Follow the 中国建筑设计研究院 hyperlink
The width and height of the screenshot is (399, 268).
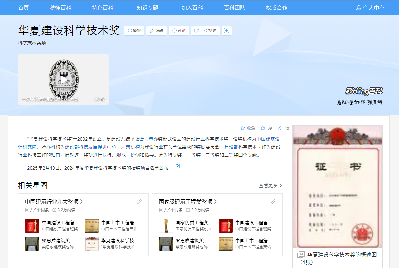tap(268, 139)
